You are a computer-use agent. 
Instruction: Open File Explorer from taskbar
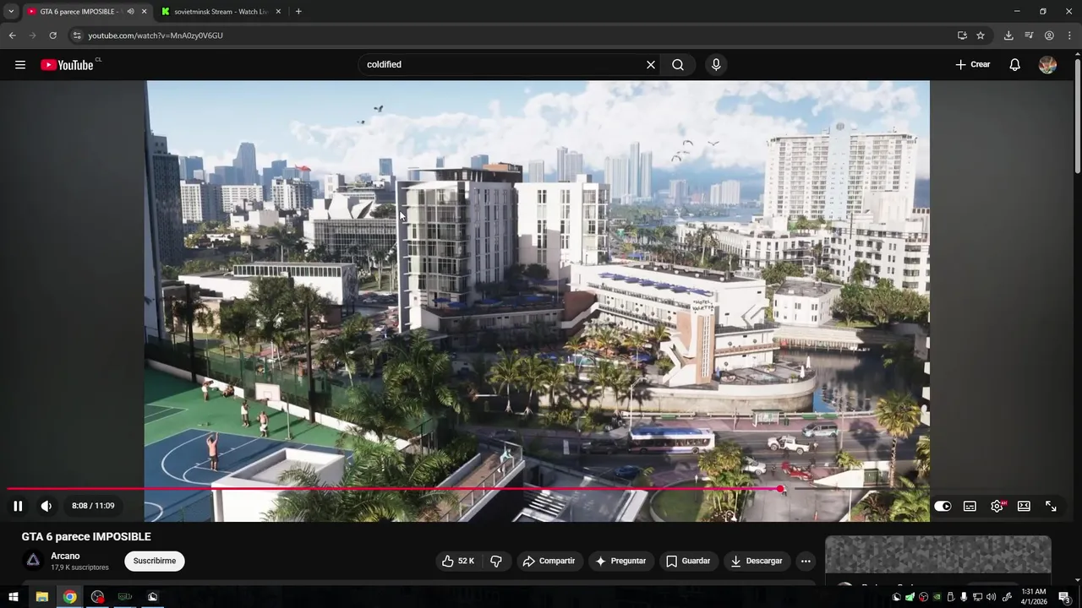[x=41, y=597]
